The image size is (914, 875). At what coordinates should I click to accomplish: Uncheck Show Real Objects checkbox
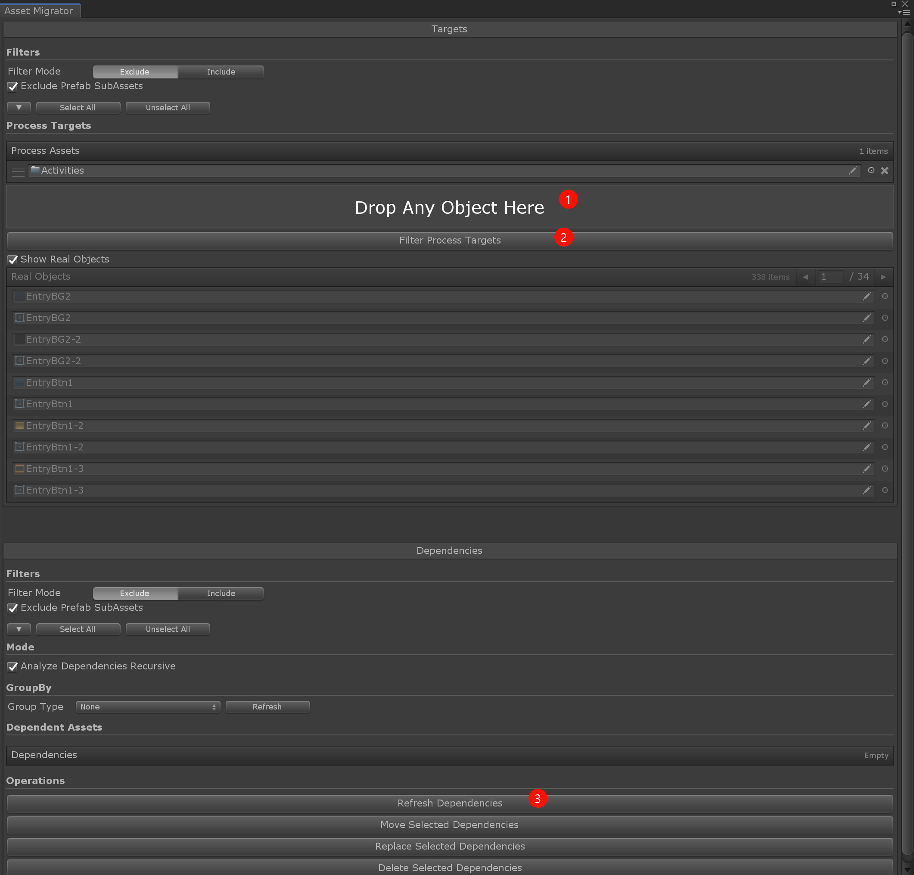tap(12, 260)
